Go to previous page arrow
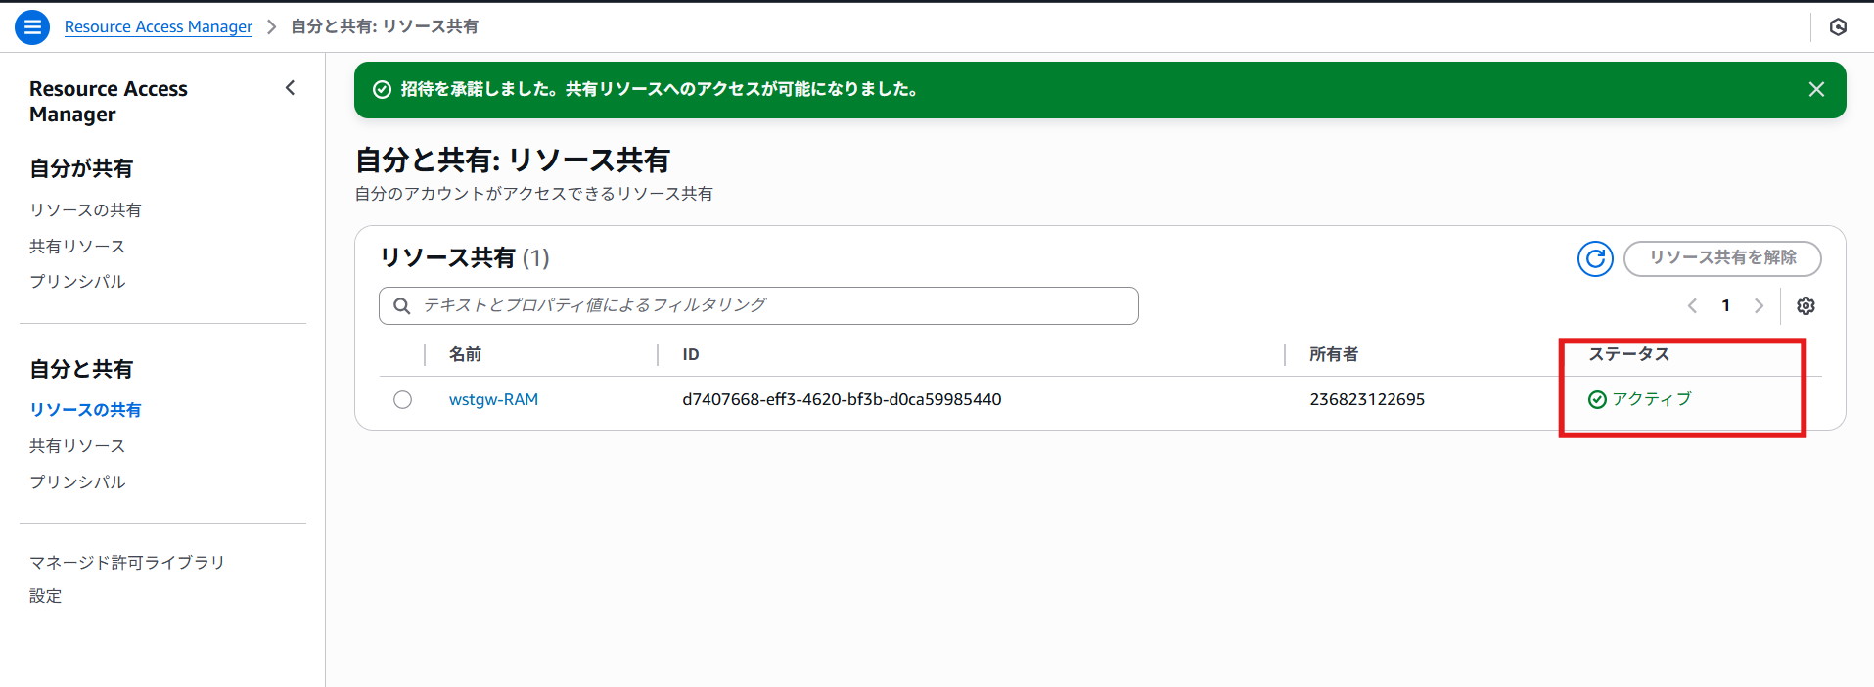 pyautogui.click(x=1692, y=306)
